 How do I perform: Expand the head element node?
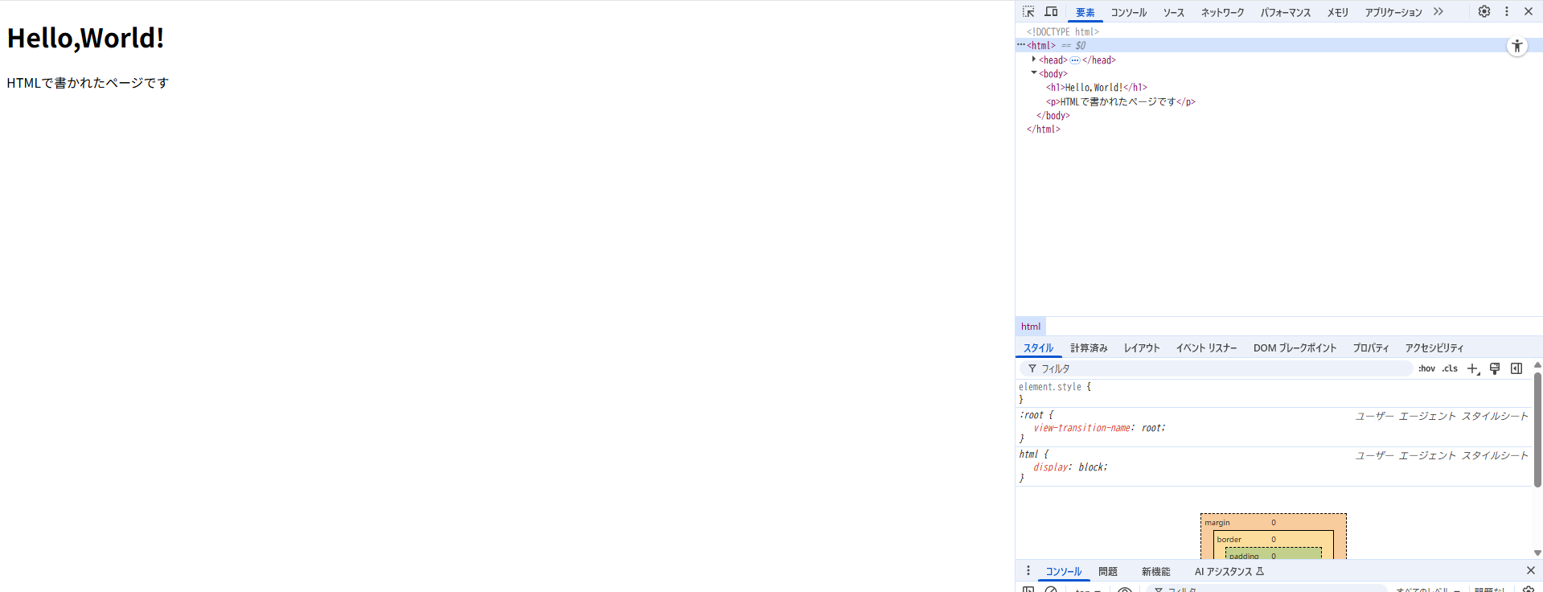coord(1034,60)
